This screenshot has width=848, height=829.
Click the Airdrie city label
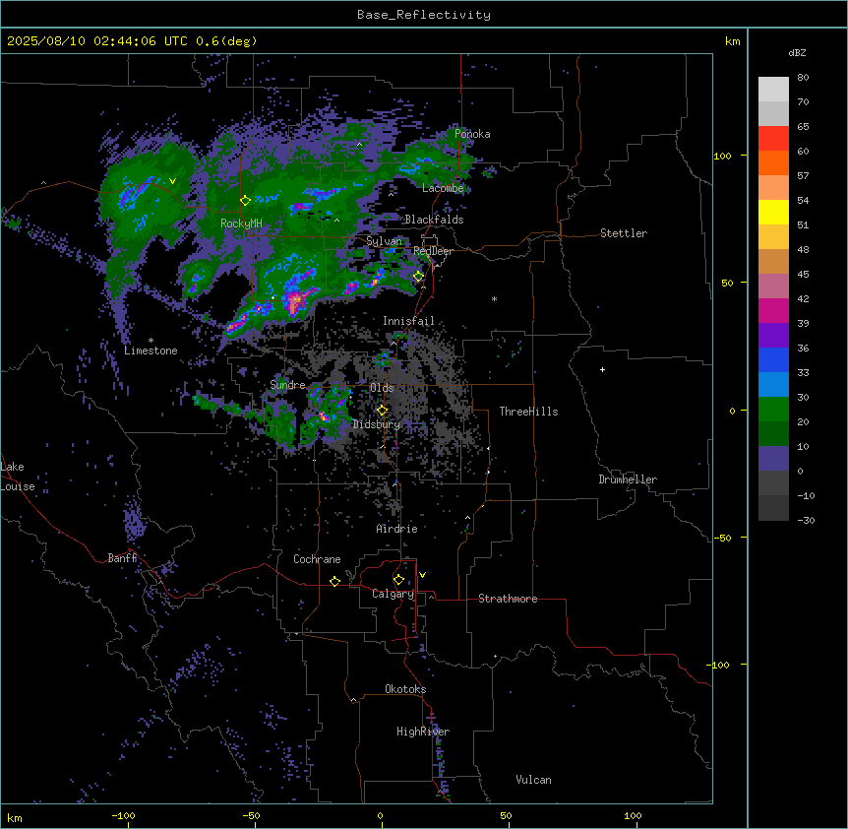click(396, 529)
